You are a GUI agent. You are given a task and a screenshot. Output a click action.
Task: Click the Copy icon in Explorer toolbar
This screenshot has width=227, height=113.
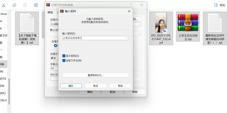[x=14, y=5]
